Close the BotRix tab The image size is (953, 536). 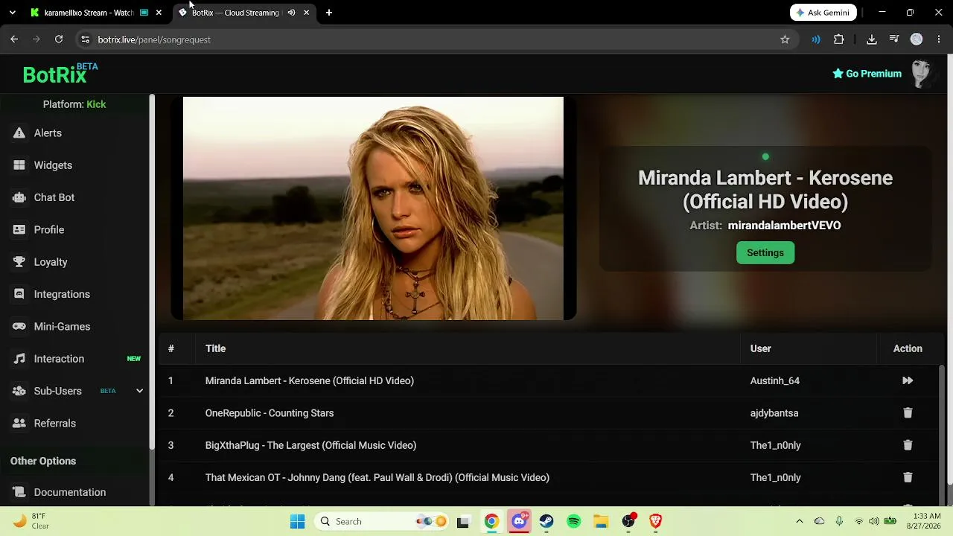tap(306, 13)
